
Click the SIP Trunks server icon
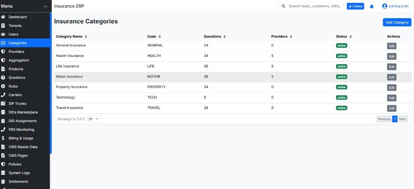(x=3, y=104)
